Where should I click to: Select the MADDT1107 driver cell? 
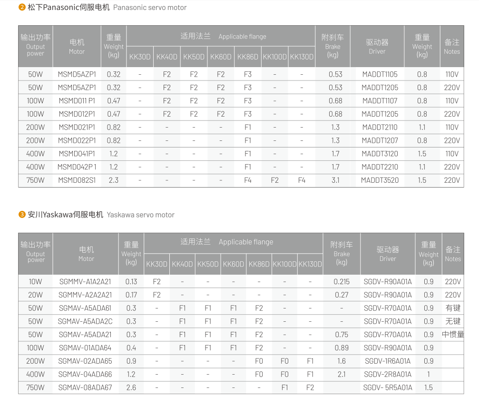(380, 101)
